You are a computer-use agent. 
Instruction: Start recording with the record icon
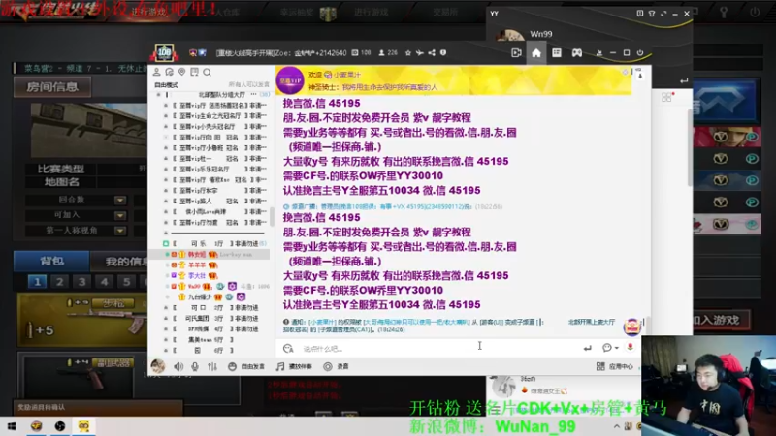pyautogui.click(x=328, y=366)
